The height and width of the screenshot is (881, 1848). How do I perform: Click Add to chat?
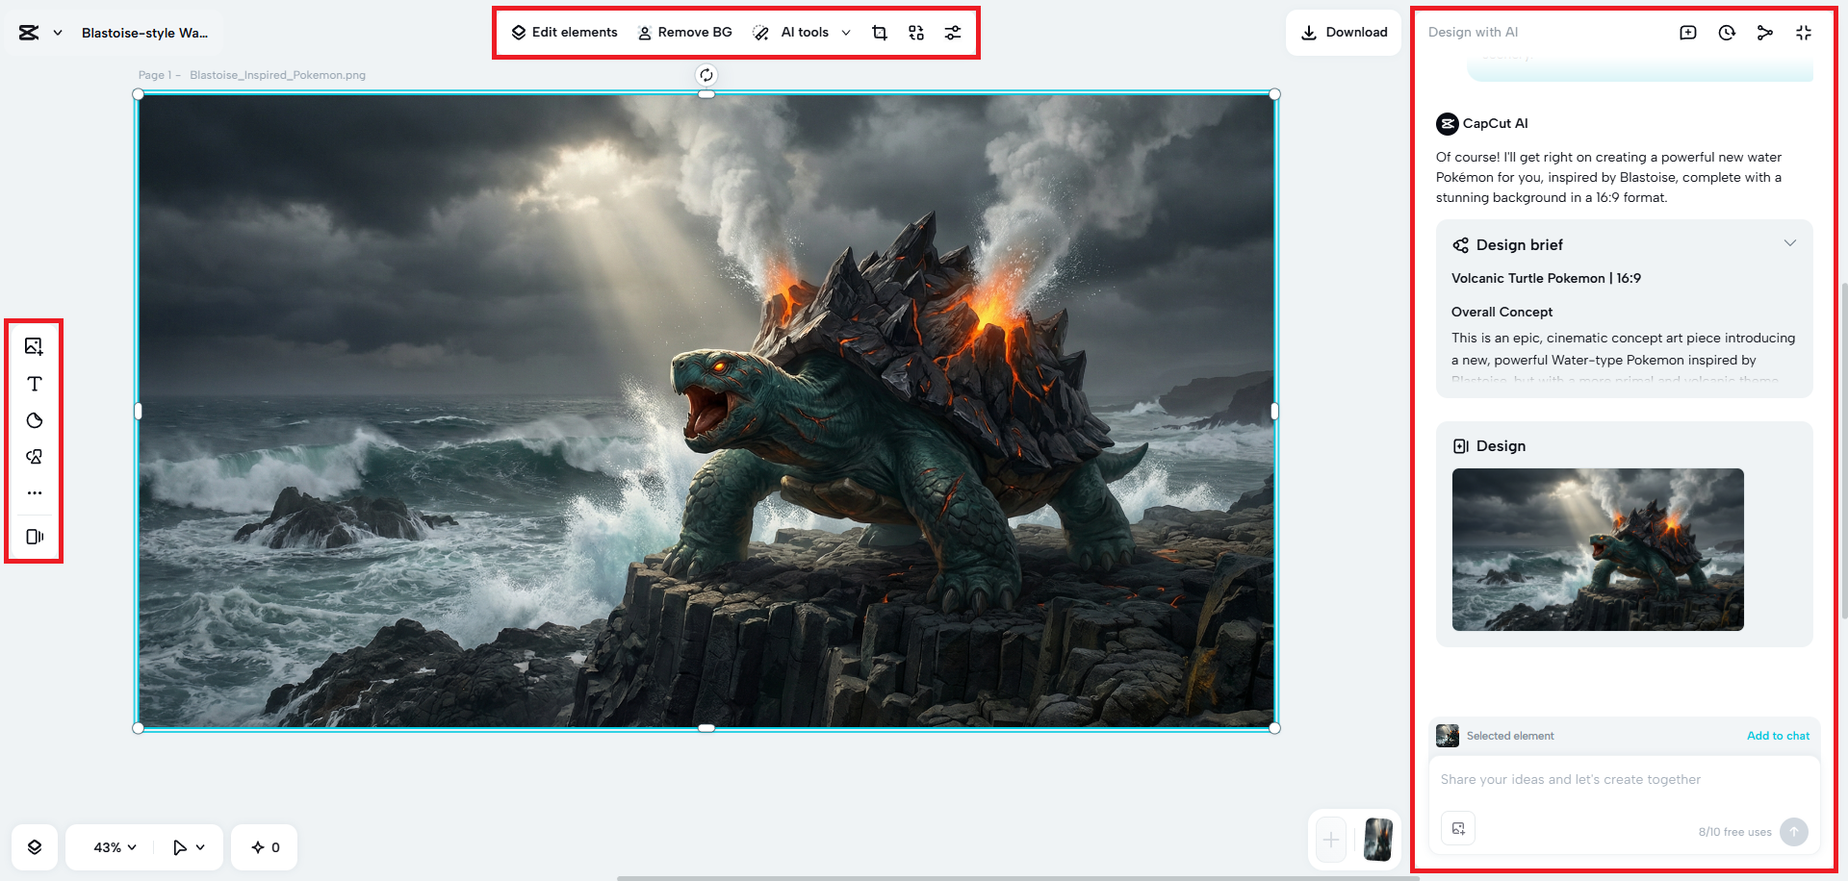coord(1778,736)
